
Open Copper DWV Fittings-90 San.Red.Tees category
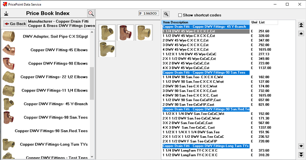[x=51, y=131]
